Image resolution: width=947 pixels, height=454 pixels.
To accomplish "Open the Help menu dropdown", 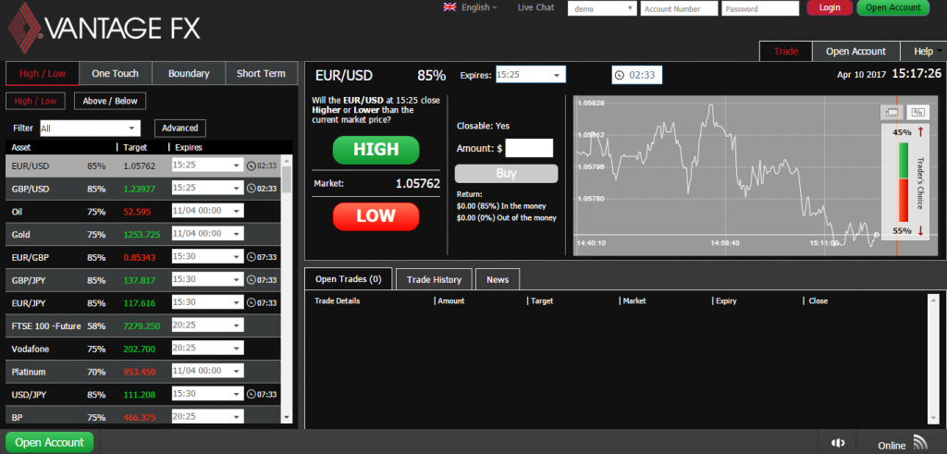I will tap(923, 51).
